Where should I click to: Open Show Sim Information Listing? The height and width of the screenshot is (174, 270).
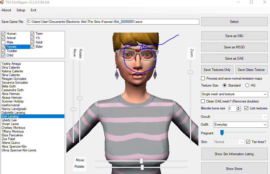(x=234, y=154)
